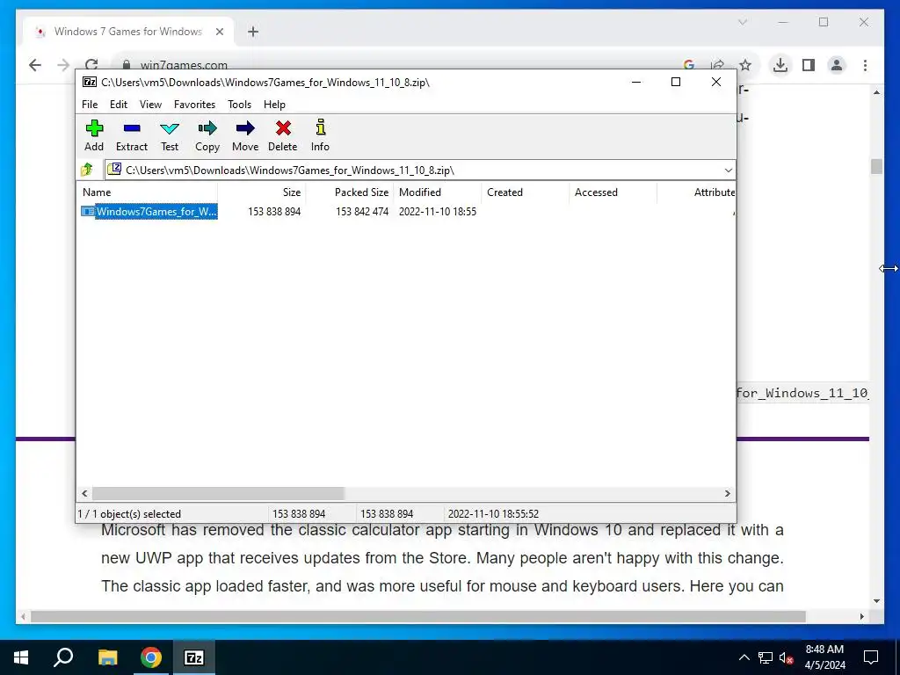900x675 pixels.
Task: Sort by Modified column header
Action: pyautogui.click(x=438, y=192)
